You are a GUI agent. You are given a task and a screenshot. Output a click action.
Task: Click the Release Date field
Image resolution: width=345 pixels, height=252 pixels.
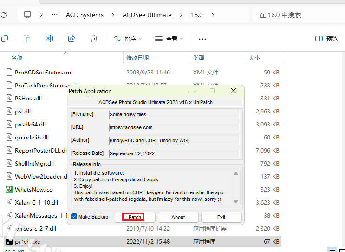tap(174, 153)
